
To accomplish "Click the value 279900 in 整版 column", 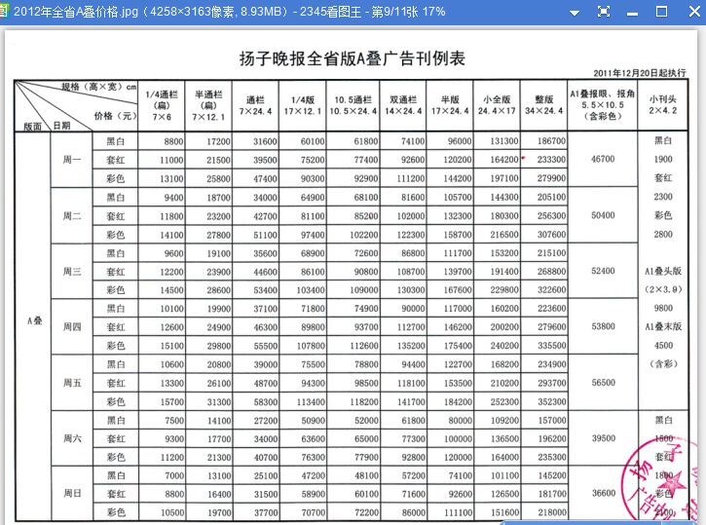I will tap(551, 178).
